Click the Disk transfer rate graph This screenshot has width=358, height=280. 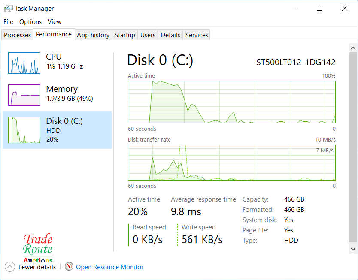coord(231,163)
